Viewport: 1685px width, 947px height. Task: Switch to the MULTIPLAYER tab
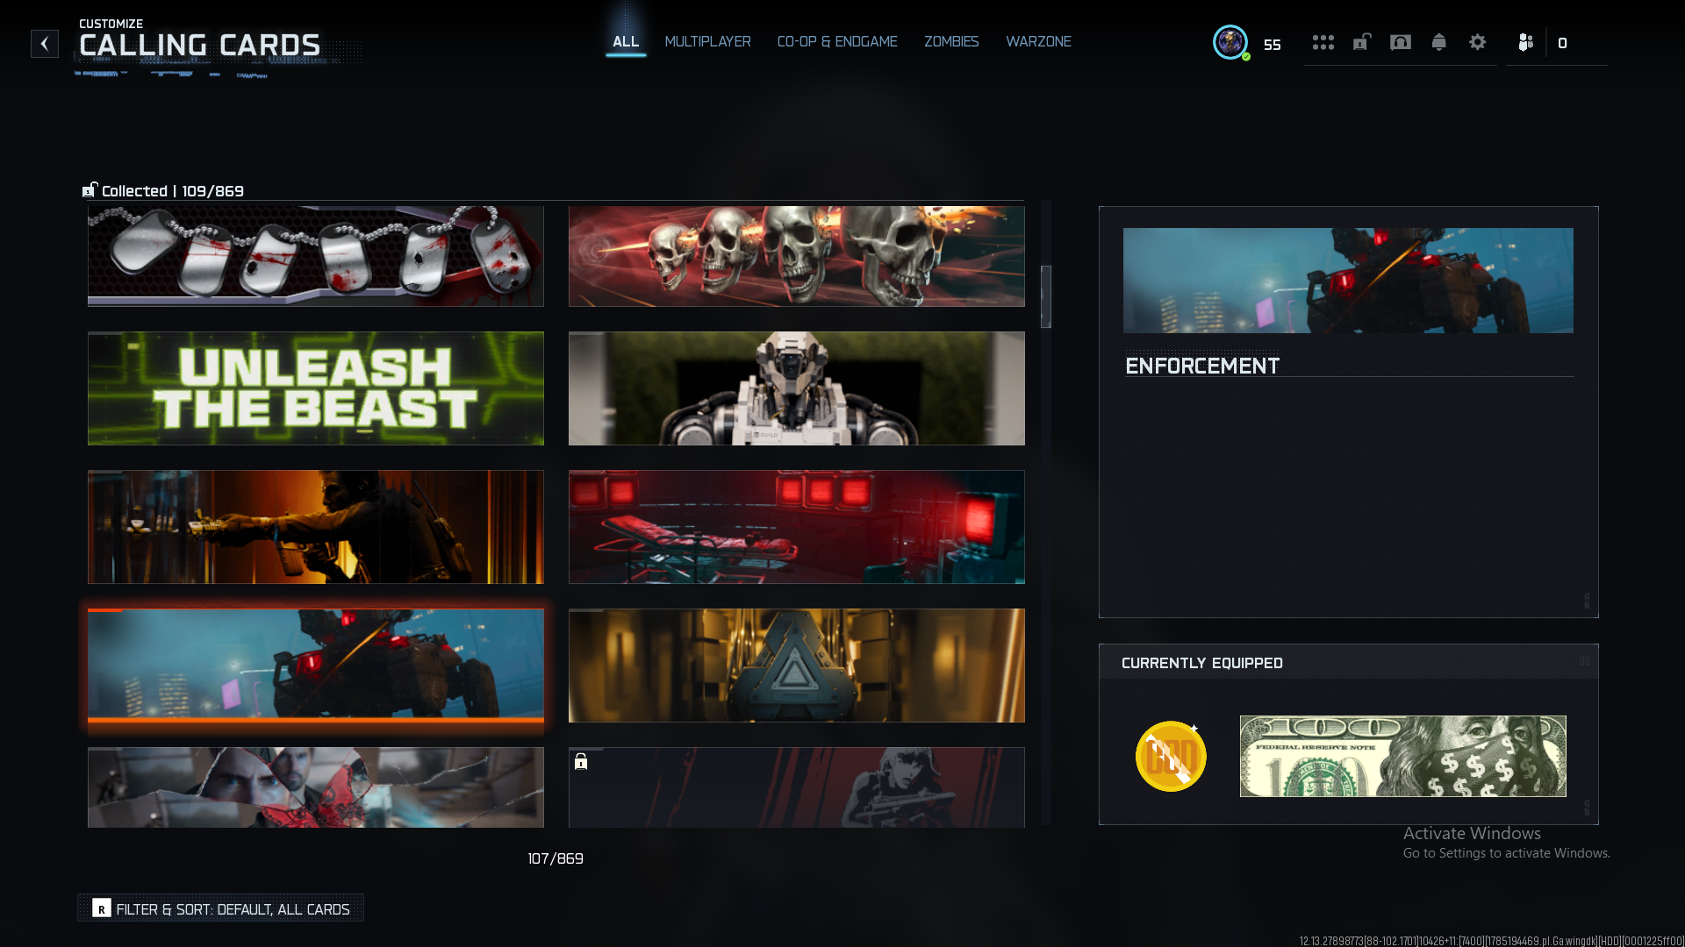(x=707, y=41)
